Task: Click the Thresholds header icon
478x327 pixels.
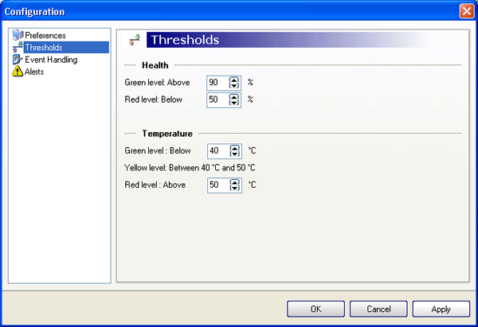Action: pyautogui.click(x=135, y=40)
